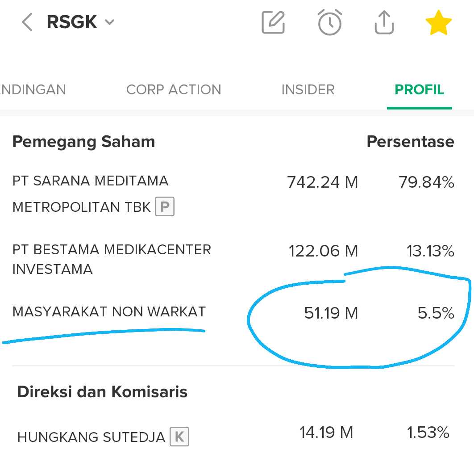Image resolution: width=474 pixels, height=471 pixels.
Task: Expand the RSGK ticker dropdown chevron
Action: click(109, 22)
